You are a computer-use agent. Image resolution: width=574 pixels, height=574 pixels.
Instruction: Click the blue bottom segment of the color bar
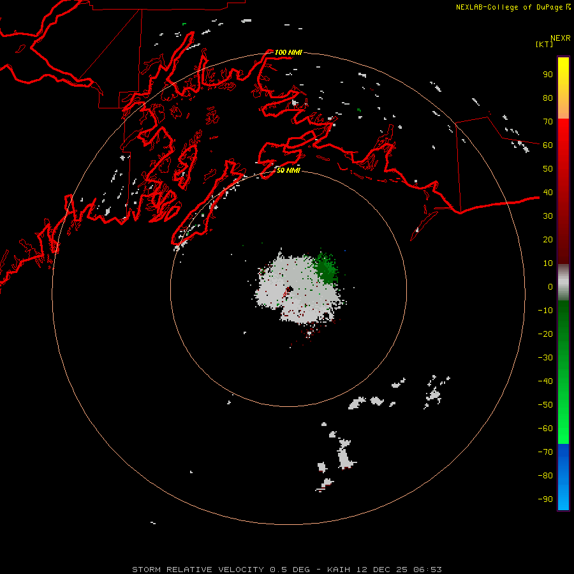(563, 477)
